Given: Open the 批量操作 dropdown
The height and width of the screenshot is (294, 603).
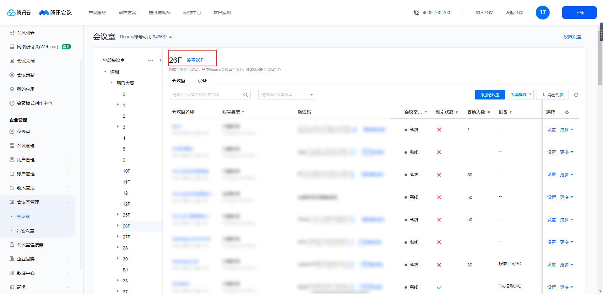Looking at the screenshot, I should (x=521, y=95).
